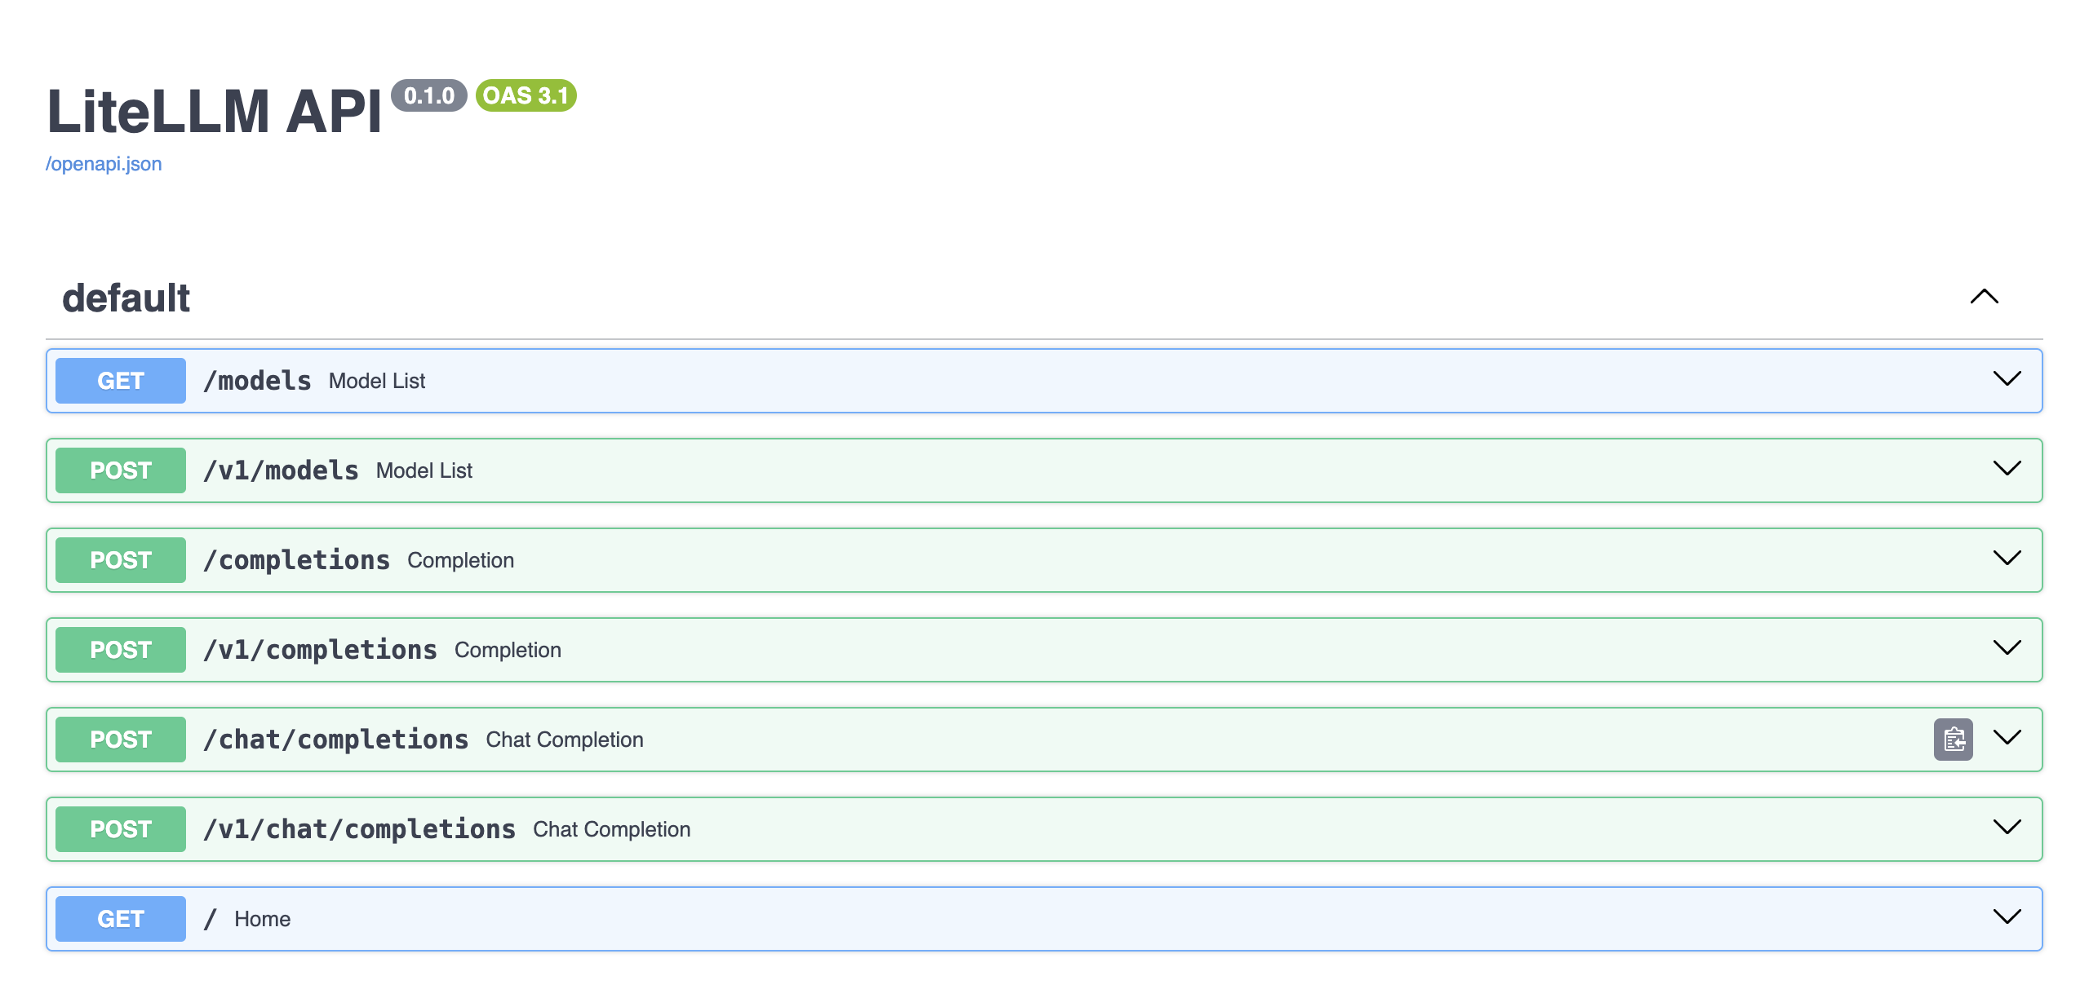Expand the POST /v1/models row chevron
Screen dimensions: 2089x998
tap(2007, 469)
